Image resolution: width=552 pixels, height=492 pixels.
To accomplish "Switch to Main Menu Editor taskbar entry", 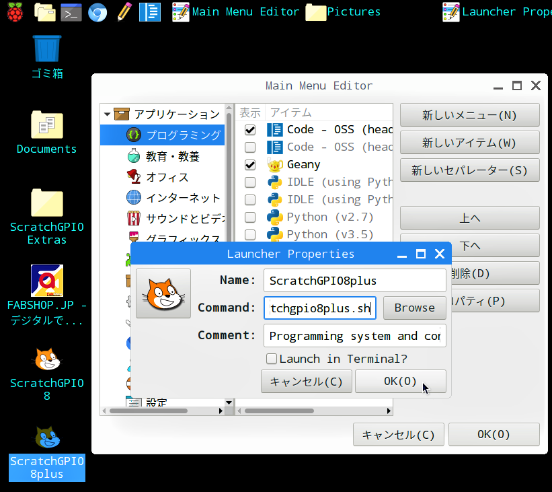I will coord(235,12).
